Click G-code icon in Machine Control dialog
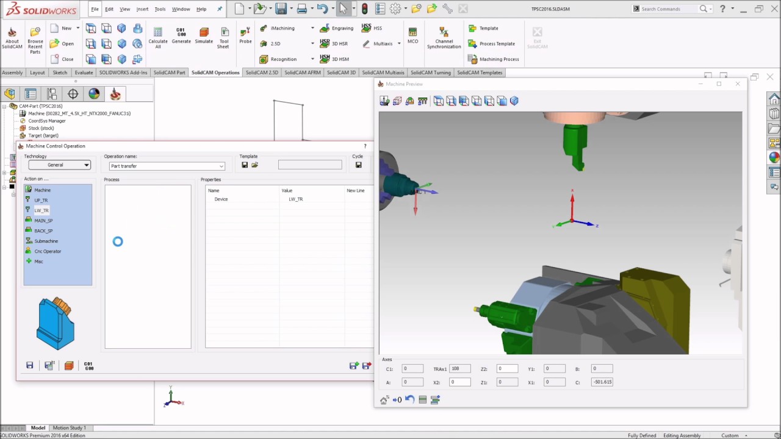This screenshot has height=439, width=781. 89,365
